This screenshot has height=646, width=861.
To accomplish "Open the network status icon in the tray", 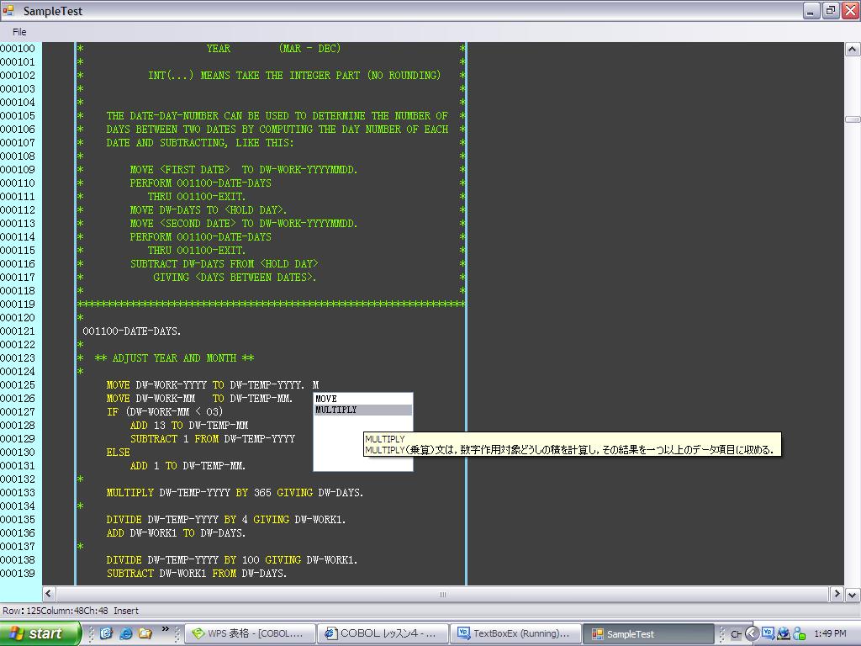I will tap(784, 633).
